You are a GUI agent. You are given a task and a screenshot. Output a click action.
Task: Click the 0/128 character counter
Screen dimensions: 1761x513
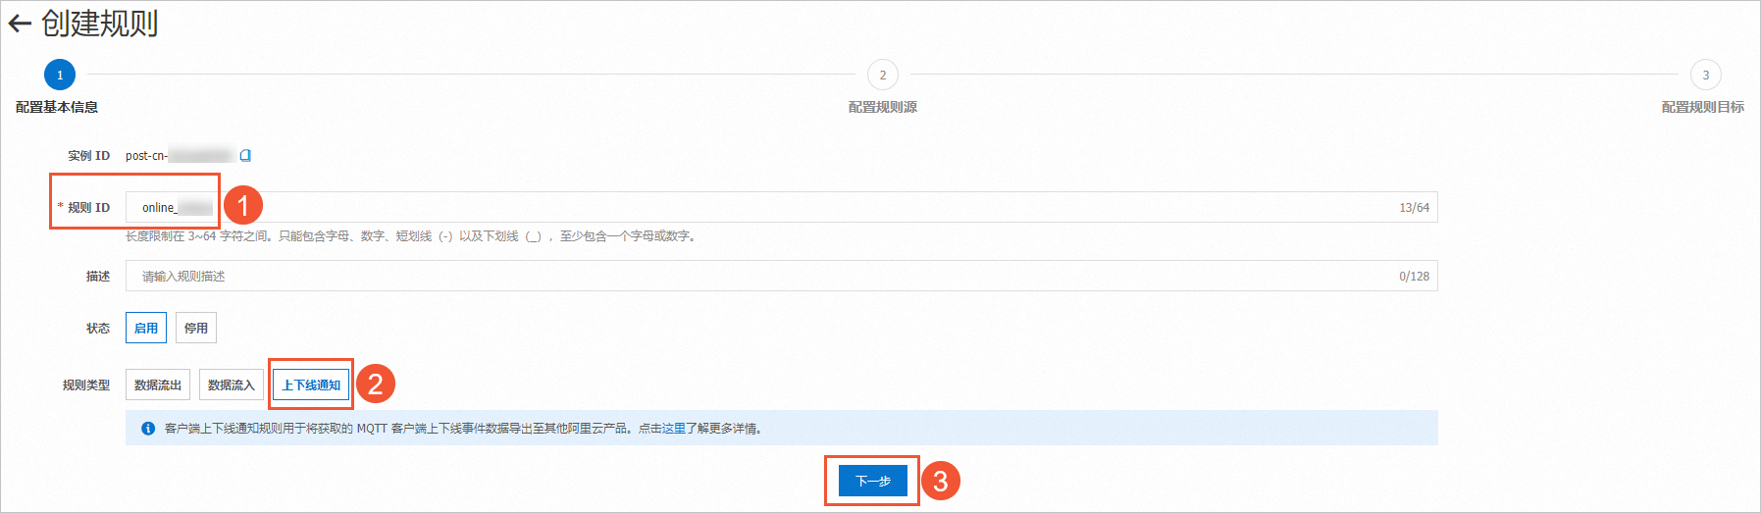pos(1414,276)
